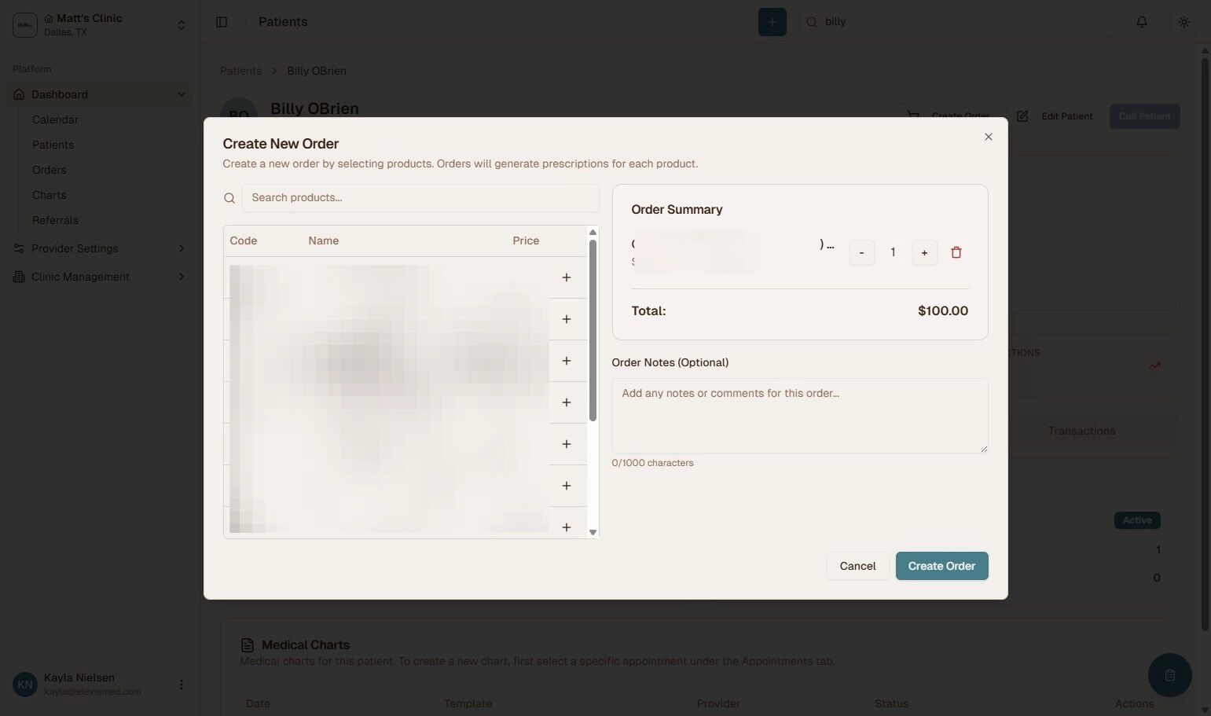Click the Patients breadcrumb link
The width and height of the screenshot is (1211, 716).
point(240,71)
